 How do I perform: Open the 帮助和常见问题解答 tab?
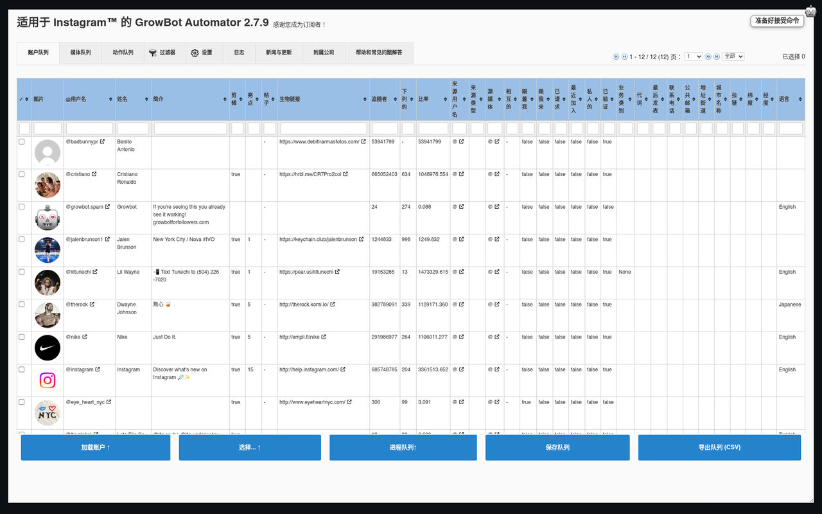click(x=379, y=53)
